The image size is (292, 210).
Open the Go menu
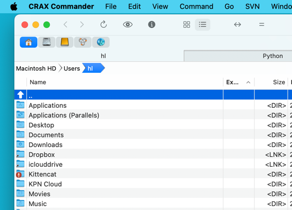click(229, 7)
